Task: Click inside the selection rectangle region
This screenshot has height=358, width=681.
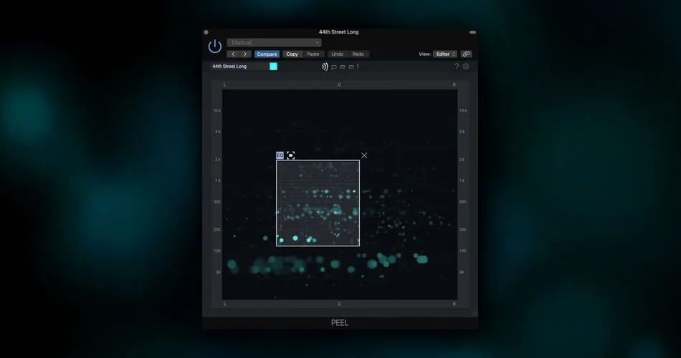Action: pyautogui.click(x=318, y=203)
